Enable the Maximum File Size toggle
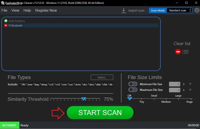The height and width of the screenshot is (129, 200). tap(133, 90)
